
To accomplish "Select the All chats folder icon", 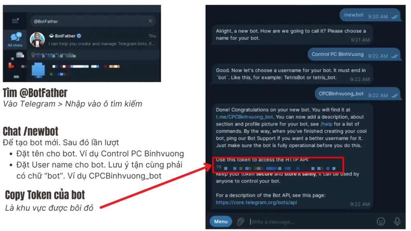I will (x=15, y=40).
